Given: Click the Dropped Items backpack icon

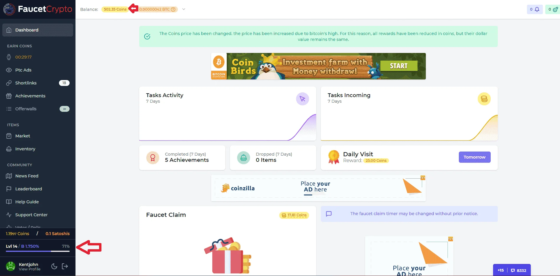Looking at the screenshot, I should [244, 158].
